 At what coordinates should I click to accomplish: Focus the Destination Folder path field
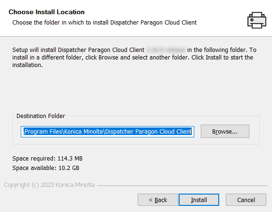click(x=107, y=132)
